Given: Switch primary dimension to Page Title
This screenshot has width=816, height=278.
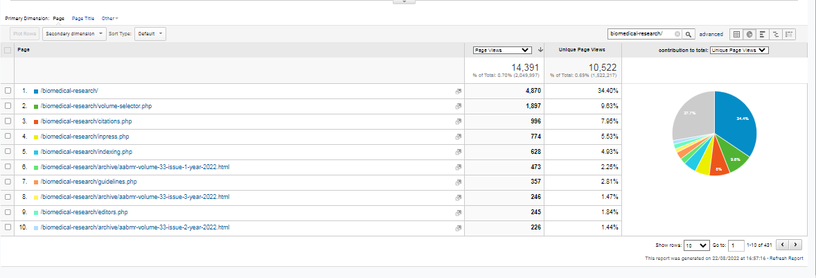Looking at the screenshot, I should 83,18.
